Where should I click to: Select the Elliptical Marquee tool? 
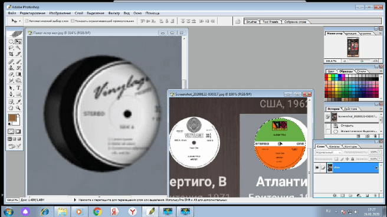[x=11, y=41]
